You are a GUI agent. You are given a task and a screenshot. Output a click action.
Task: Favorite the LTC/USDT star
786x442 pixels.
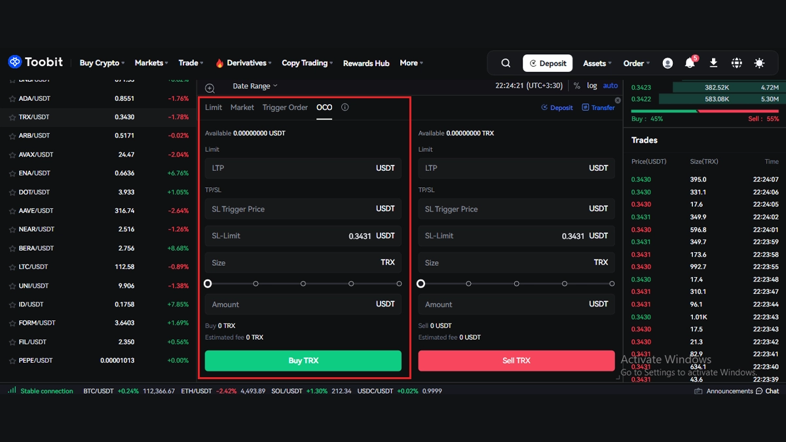pos(12,267)
